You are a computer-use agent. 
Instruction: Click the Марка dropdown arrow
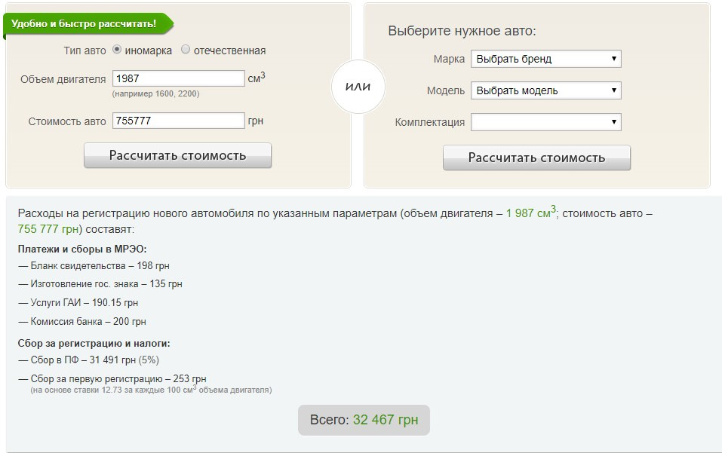614,59
